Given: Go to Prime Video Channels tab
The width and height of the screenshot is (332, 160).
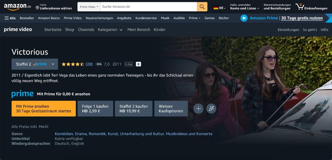Looking at the screenshot, I should pos(86,30).
